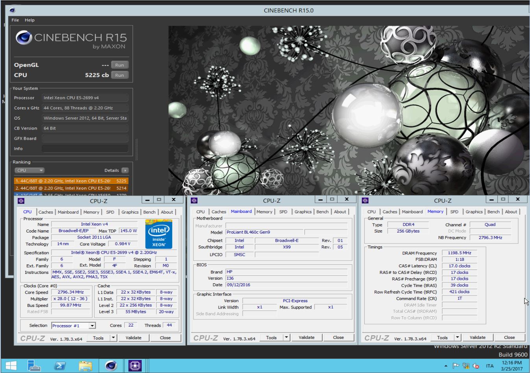Click the network tray icon
The width and height of the screenshot is (530, 373).
[466, 366]
